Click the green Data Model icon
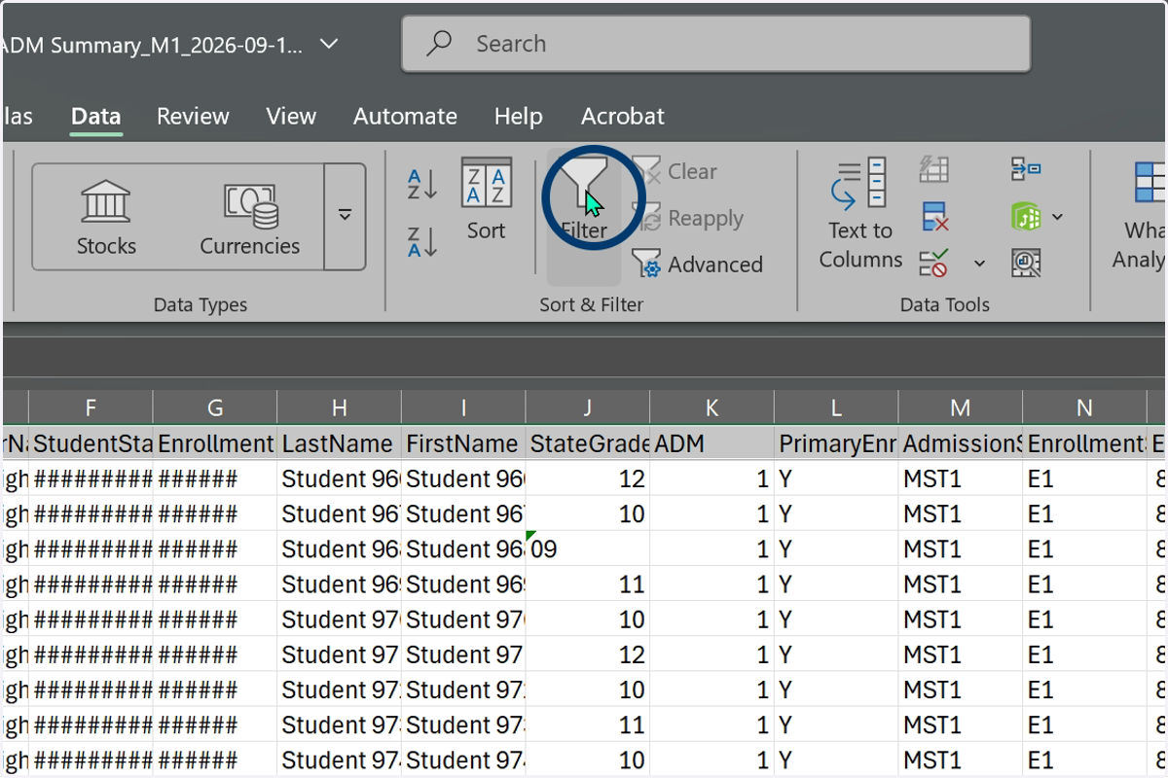This screenshot has height=778, width=1168. [x=1026, y=216]
